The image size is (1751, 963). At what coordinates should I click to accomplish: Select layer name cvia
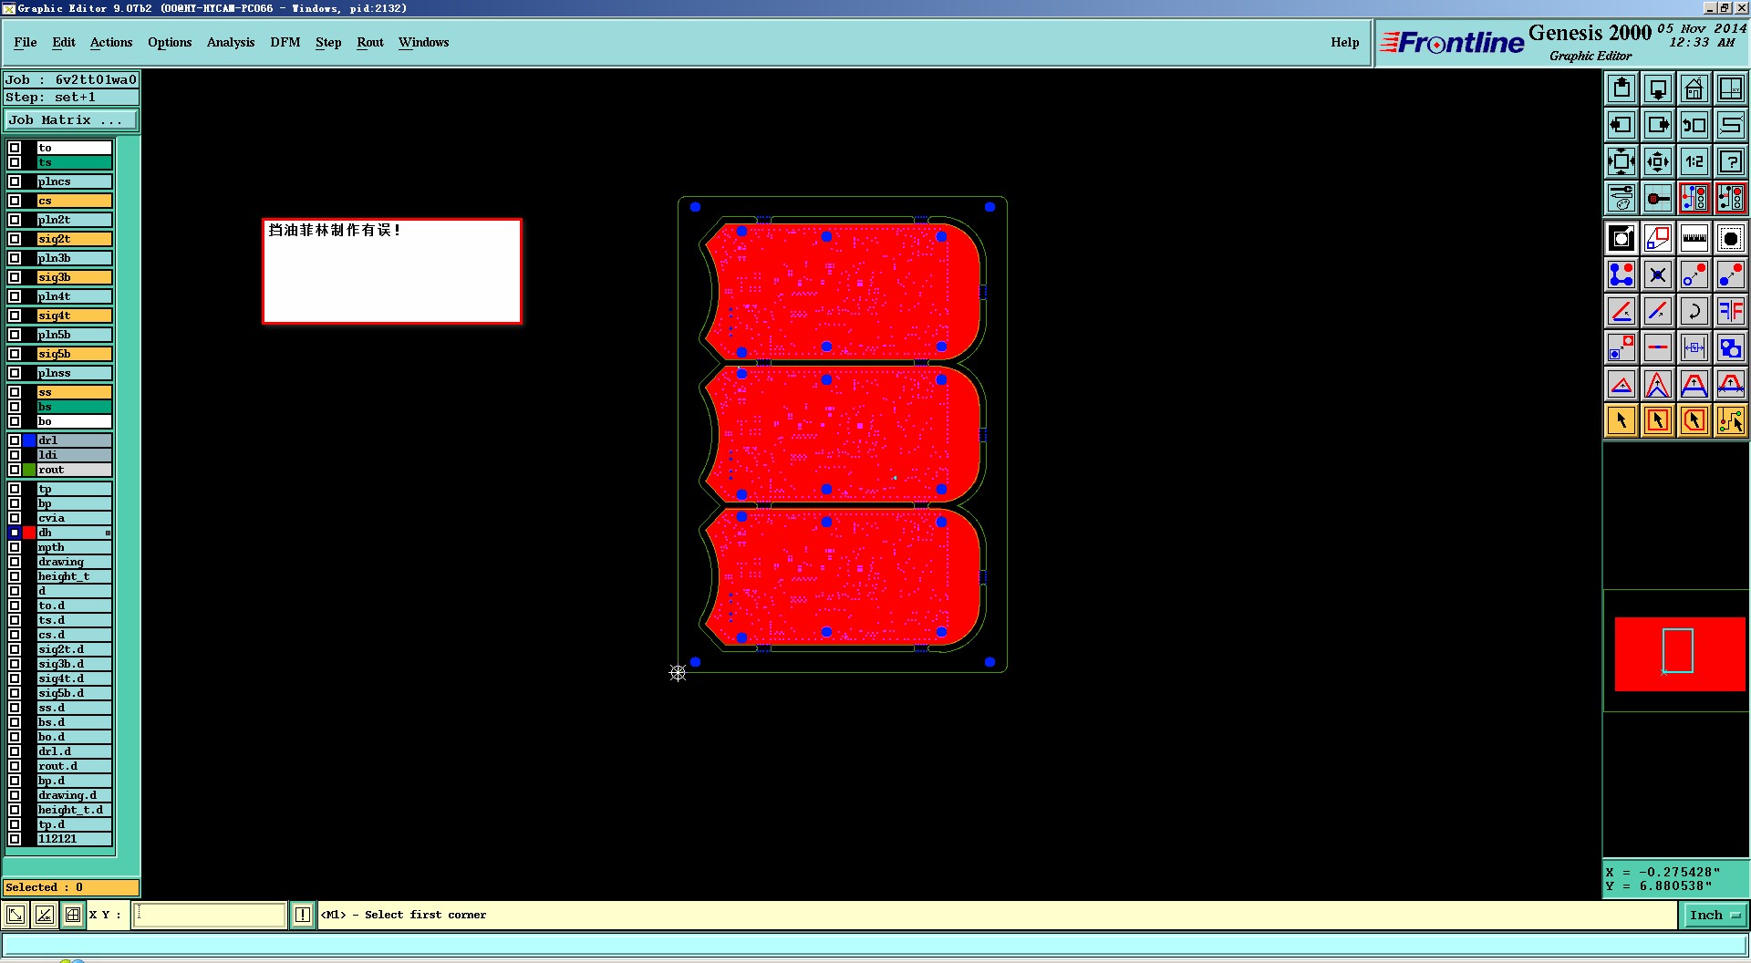coord(75,518)
